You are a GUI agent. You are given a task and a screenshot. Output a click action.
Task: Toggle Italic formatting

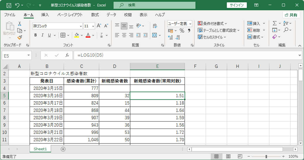43,35
